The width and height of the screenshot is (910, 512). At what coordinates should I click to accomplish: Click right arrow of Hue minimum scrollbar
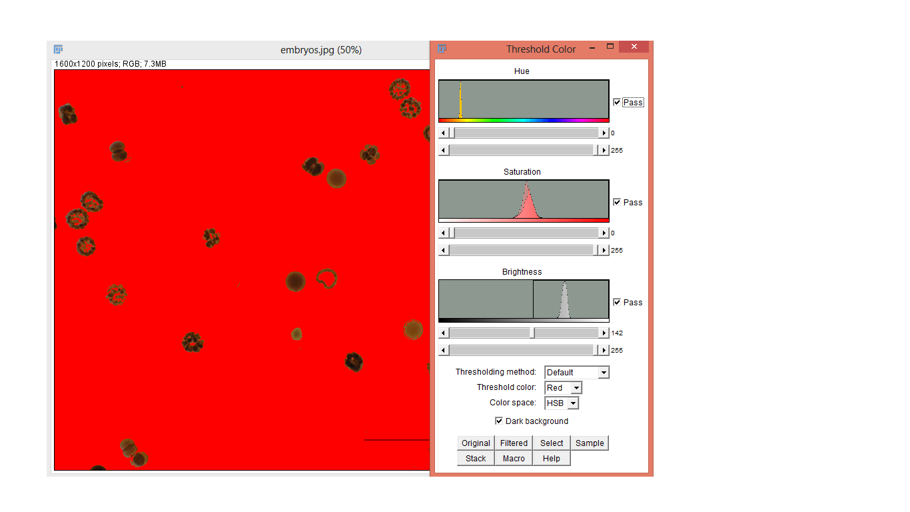coord(604,132)
